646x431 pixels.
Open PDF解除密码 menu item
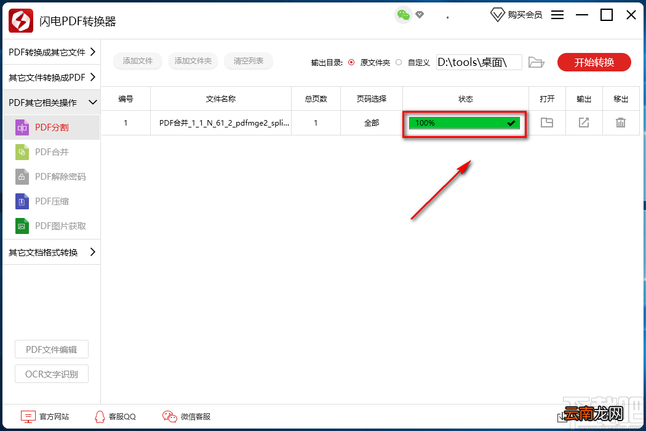[x=52, y=177]
